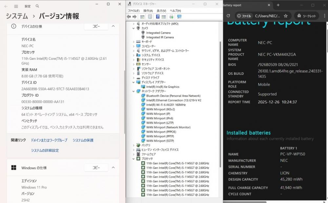Click the browser horizontal scrollbar
The width and height of the screenshot is (328, 203).
245,202
